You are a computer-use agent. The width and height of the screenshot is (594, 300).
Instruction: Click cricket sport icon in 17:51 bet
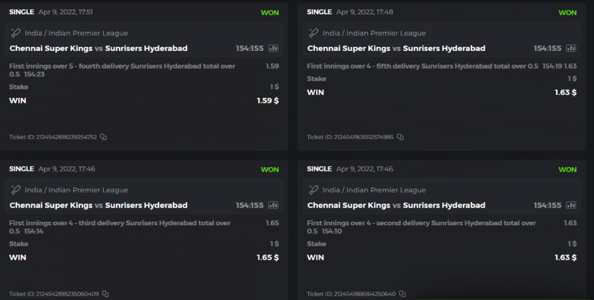[x=15, y=33]
